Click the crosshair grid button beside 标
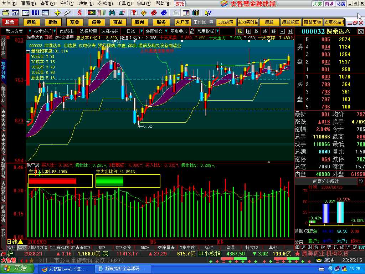The height and width of the screenshot is (274, 365). click(x=248, y=31)
